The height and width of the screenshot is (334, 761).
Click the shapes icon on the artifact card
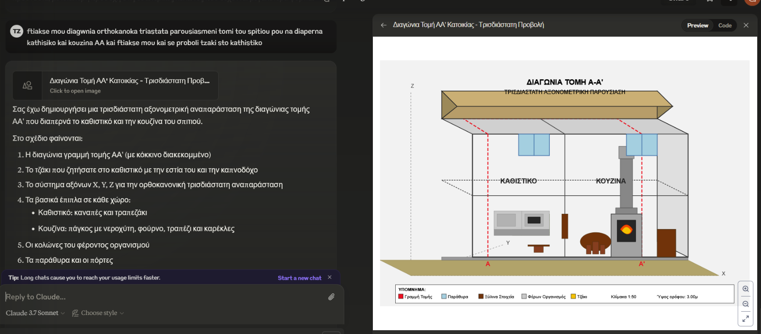tap(28, 86)
